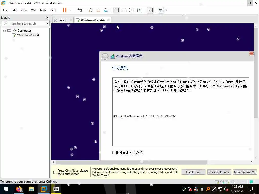Image resolution: width=259 pixels, height=194 pixels.
Task: Open the stretch guest dropdown arrow
Action: [166, 10]
